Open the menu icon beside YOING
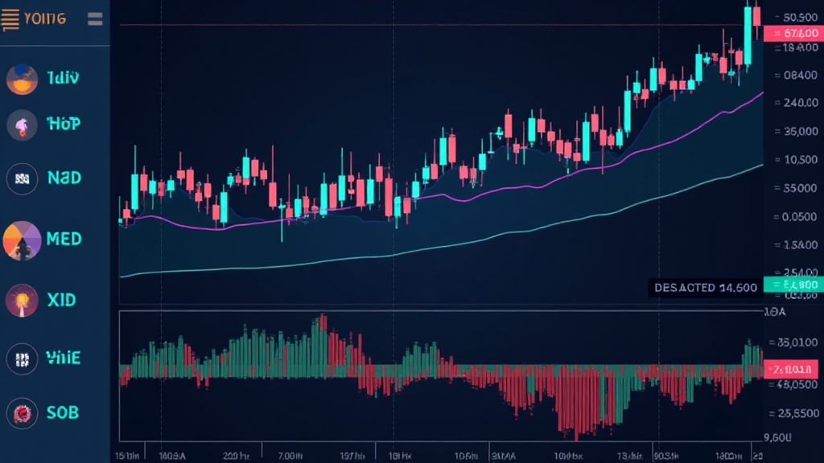The width and height of the screenshot is (824, 463). tap(94, 18)
